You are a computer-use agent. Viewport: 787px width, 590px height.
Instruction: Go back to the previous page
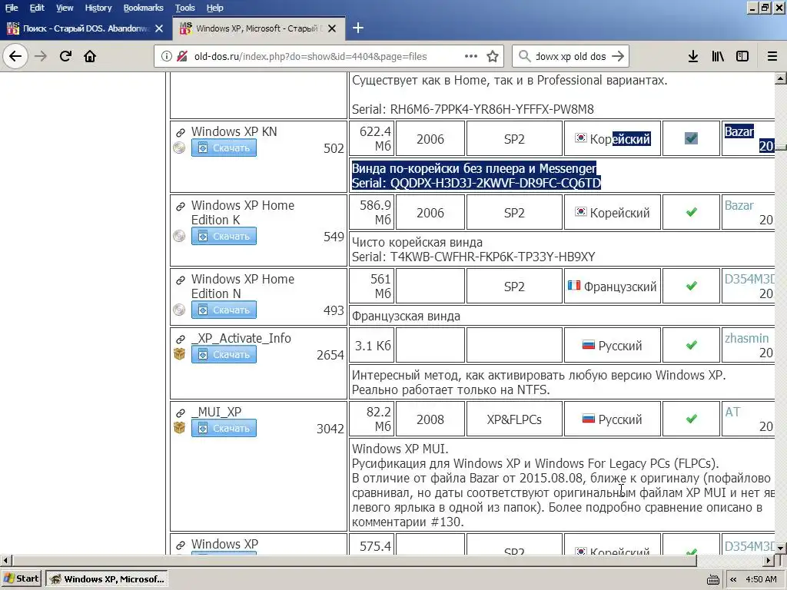point(15,56)
